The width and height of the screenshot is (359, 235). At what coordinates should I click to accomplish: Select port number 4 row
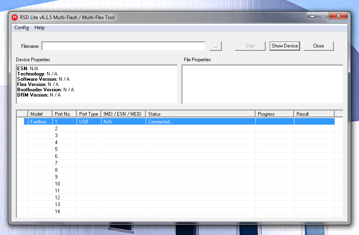[x=179, y=142]
